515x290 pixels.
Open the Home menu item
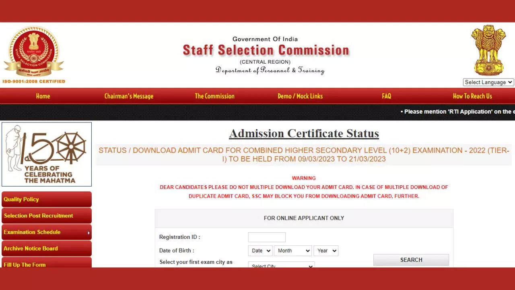tap(43, 96)
